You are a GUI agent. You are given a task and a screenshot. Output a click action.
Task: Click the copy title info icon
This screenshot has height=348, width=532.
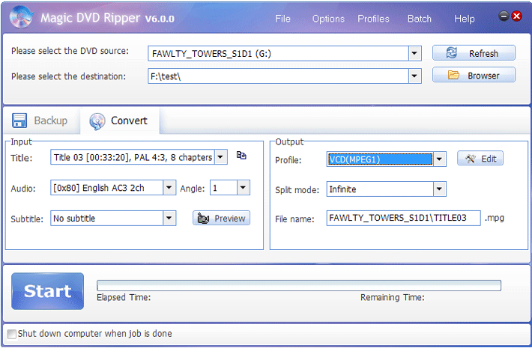point(241,156)
